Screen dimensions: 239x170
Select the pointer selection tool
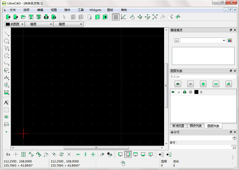click(x=64, y=17)
